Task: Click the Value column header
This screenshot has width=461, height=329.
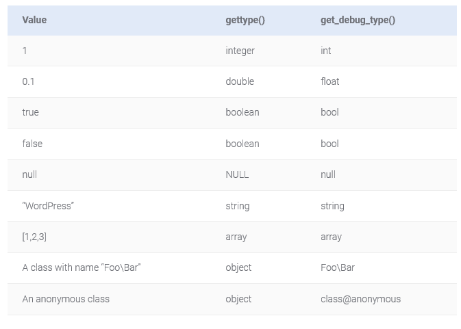Action: coord(34,20)
